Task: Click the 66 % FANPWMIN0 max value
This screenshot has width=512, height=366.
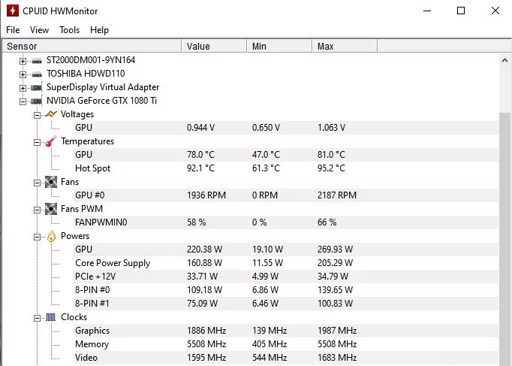Action: (x=327, y=222)
